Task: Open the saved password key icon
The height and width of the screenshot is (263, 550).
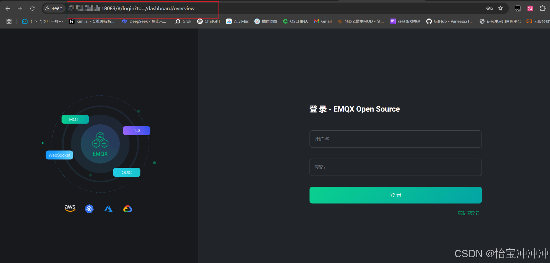Action: coord(490,9)
